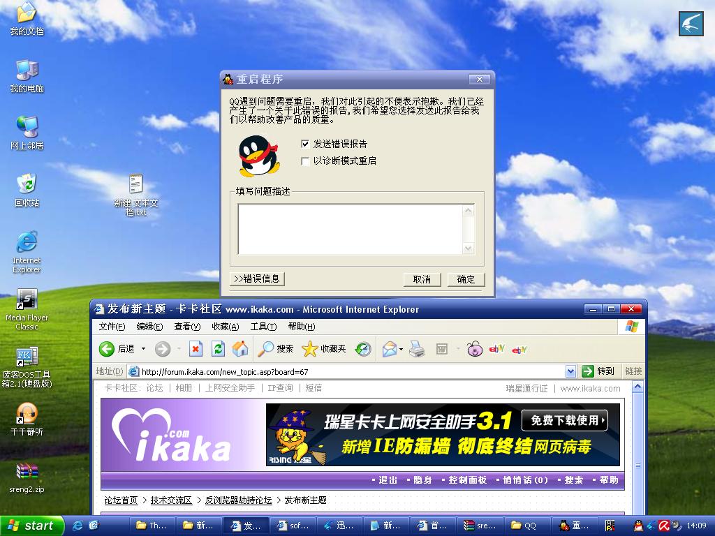Click the IE address URL field
Screen dimensions: 715x536
(346, 371)
